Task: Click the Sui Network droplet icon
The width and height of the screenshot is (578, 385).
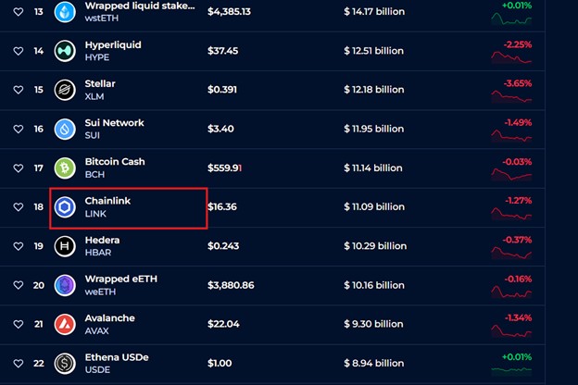Action: pos(65,129)
